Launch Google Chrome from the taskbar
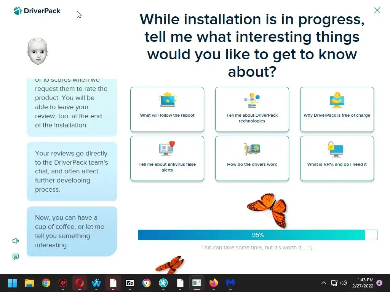 point(46,283)
